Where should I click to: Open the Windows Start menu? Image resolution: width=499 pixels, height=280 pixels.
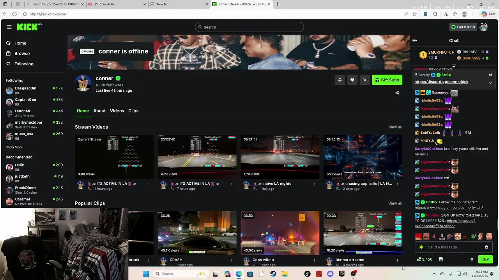(146, 274)
